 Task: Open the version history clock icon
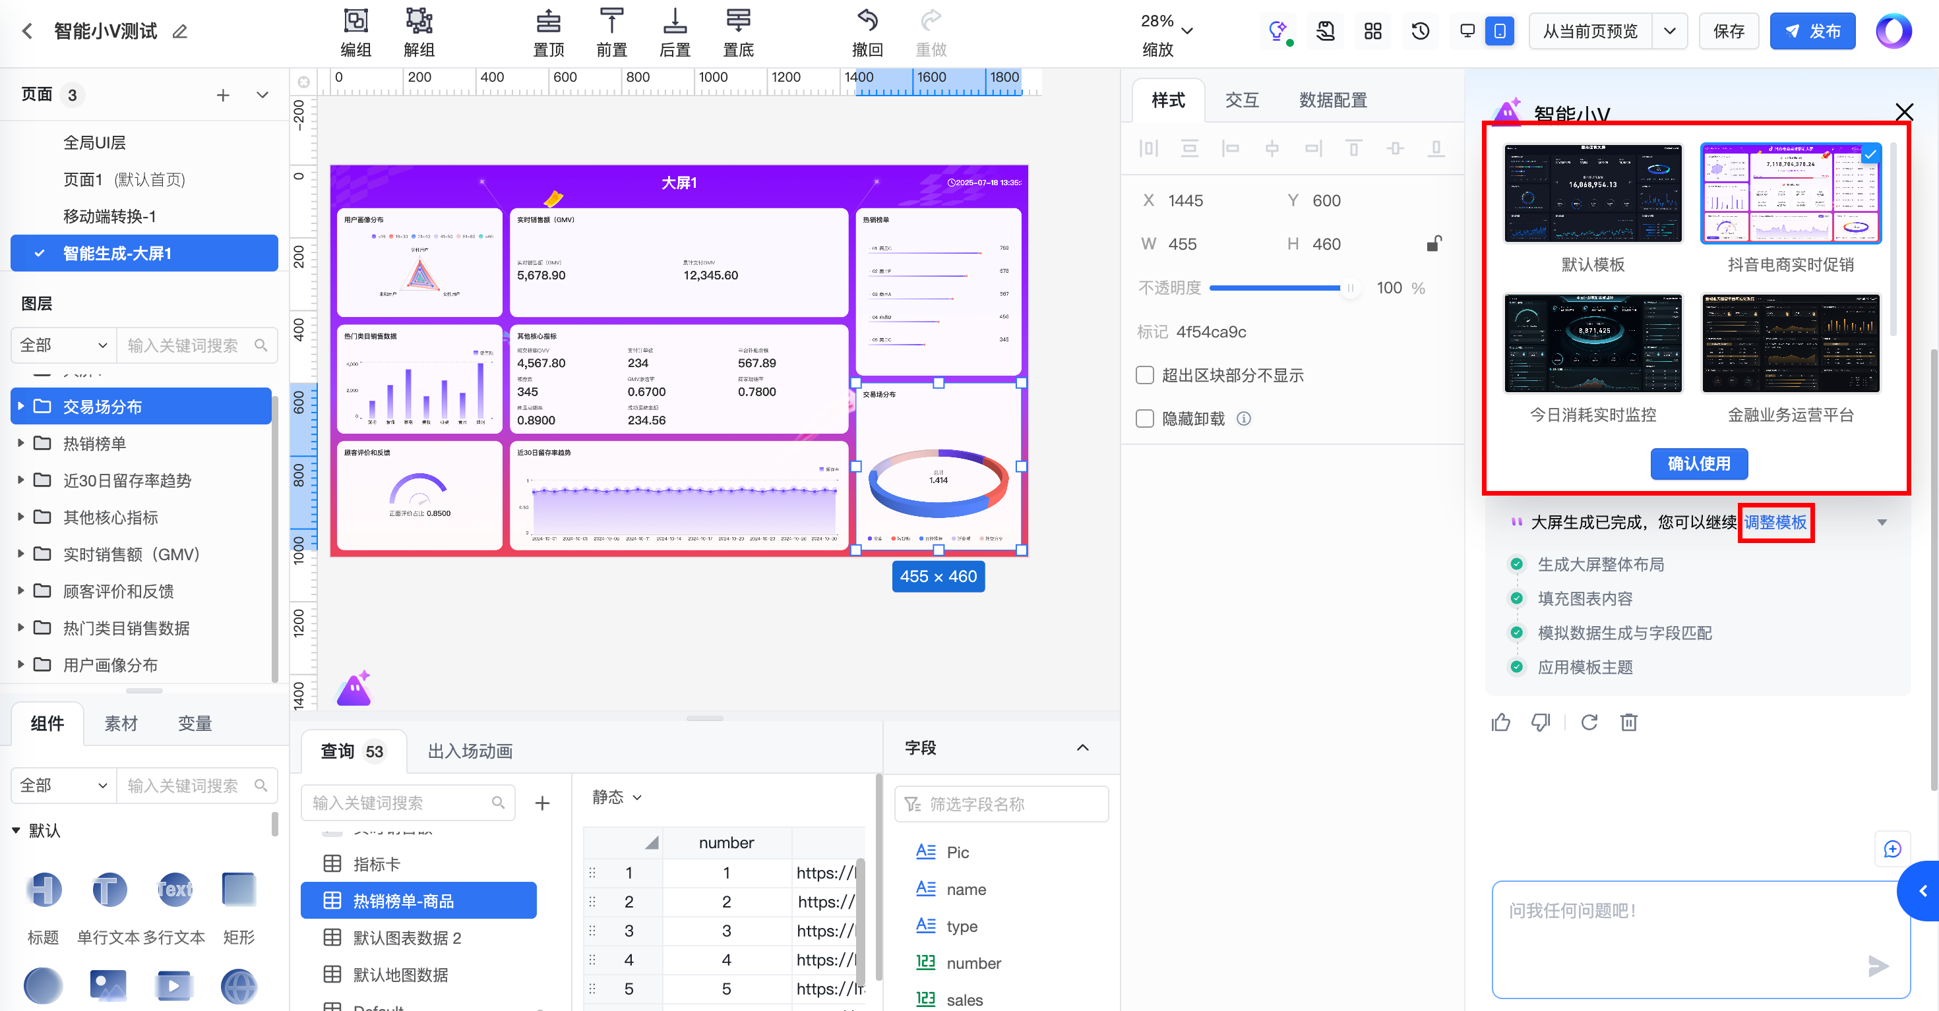(x=1419, y=32)
